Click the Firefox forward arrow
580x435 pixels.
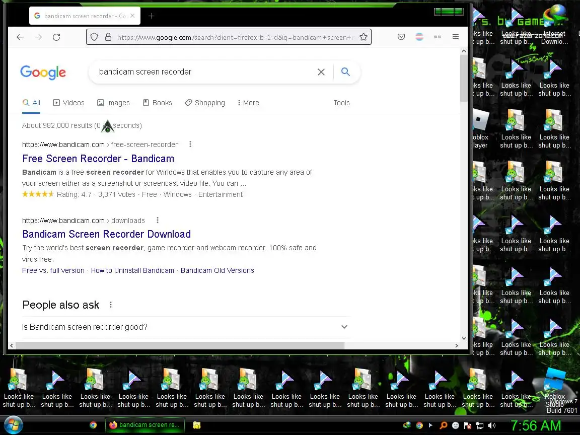point(38,37)
